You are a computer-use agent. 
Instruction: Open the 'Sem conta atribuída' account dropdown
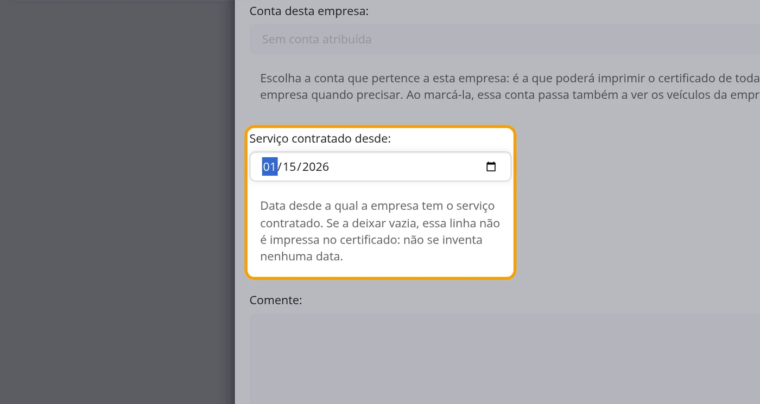coord(505,39)
